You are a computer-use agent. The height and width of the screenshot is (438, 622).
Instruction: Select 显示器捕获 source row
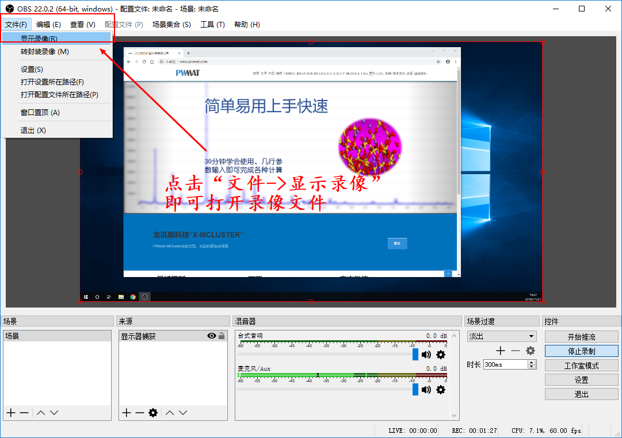[173, 336]
